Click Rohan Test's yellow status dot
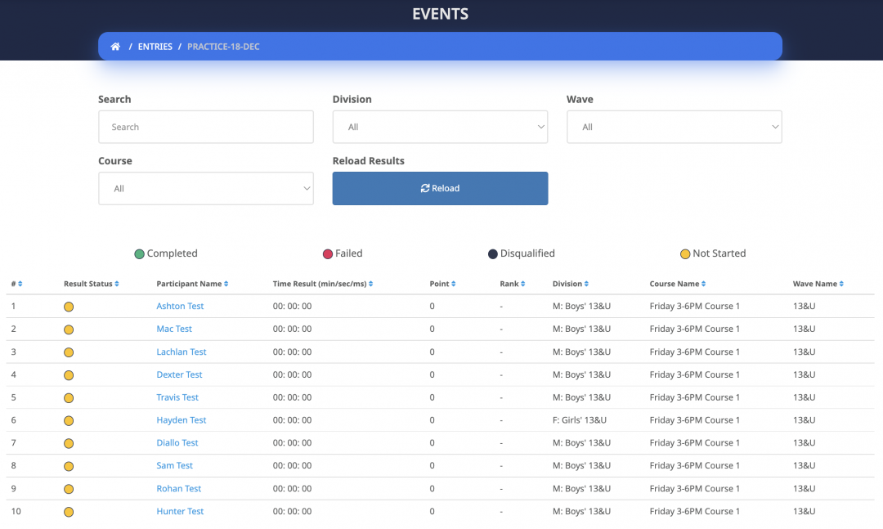Image resolution: width=883 pixels, height=529 pixels. (x=69, y=489)
